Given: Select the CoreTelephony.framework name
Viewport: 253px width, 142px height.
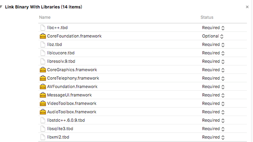Looking at the screenshot, I should tap(73, 78).
